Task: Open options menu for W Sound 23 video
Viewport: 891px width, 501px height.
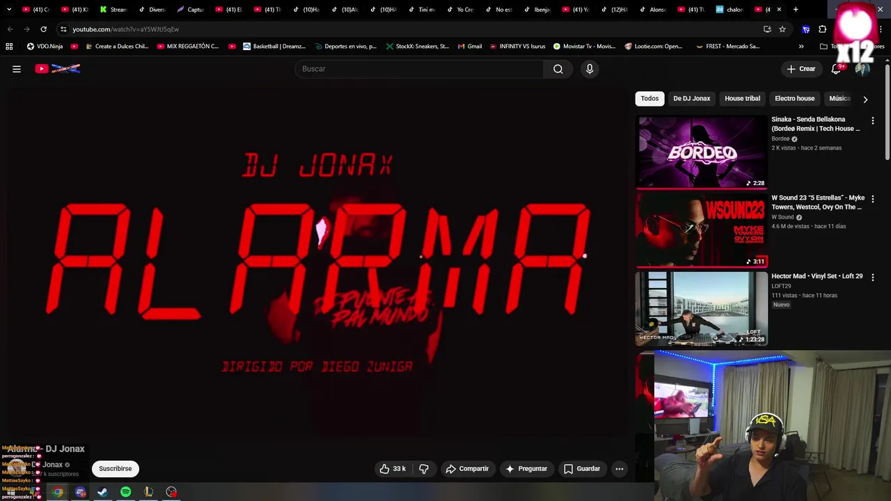Action: click(872, 199)
